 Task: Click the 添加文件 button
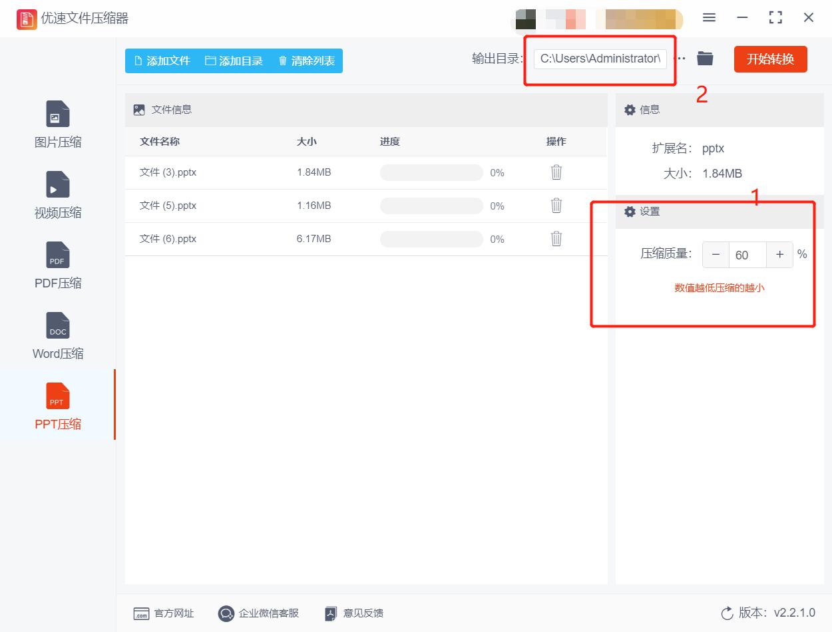(x=162, y=61)
